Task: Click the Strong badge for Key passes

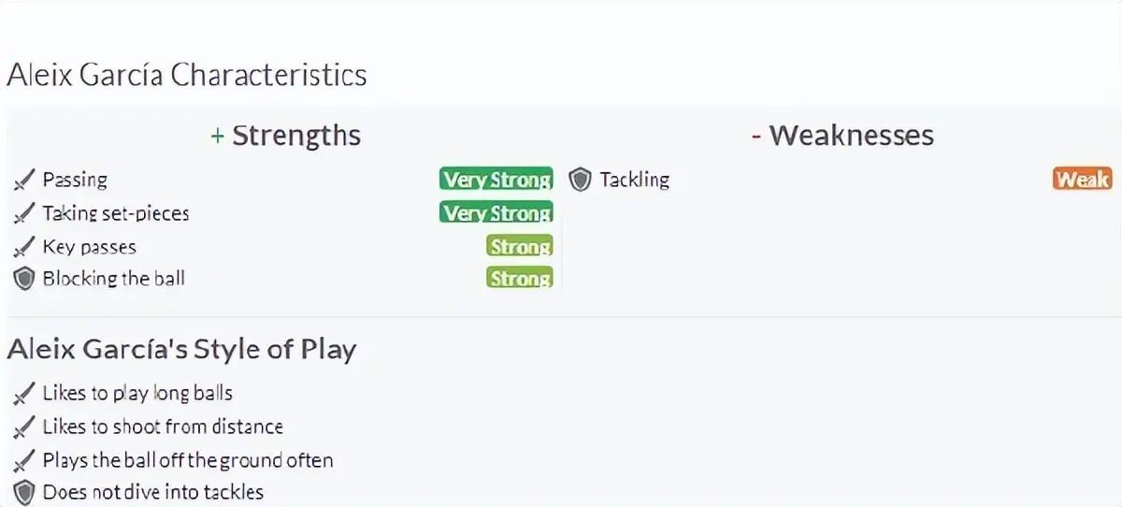Action: (x=520, y=247)
